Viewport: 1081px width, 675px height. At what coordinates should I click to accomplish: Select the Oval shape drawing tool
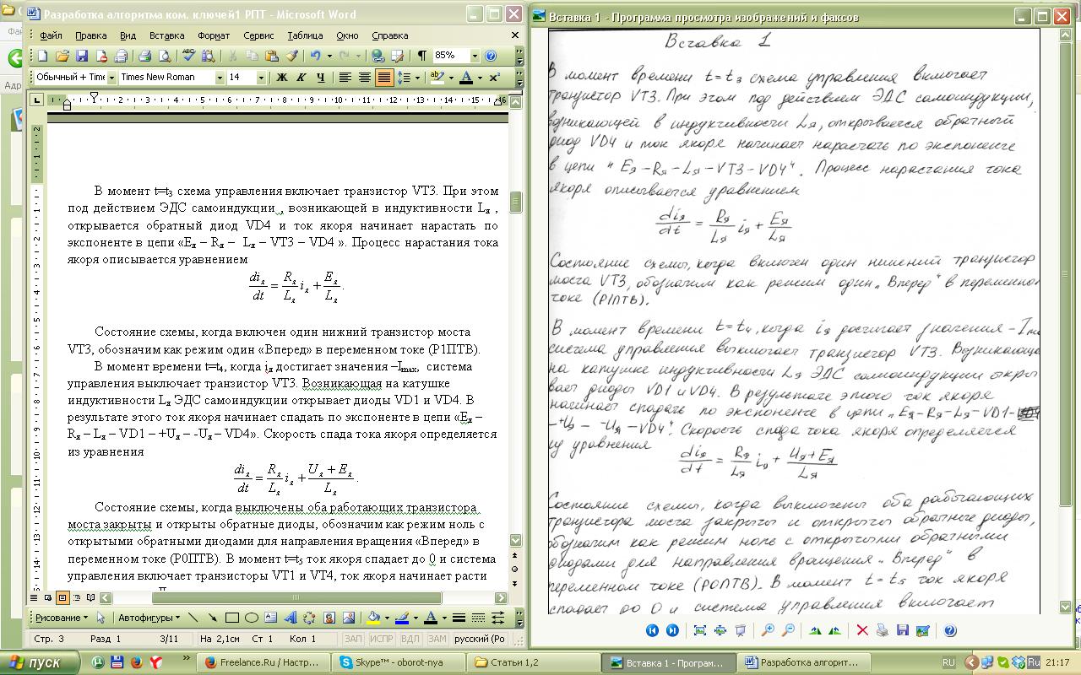(252, 618)
